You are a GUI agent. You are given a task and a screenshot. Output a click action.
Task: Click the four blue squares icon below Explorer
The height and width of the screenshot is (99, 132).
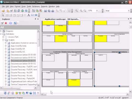[34, 93]
